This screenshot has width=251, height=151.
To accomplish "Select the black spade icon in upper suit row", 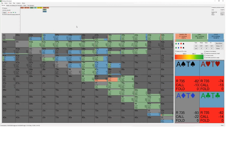I will coord(183,44).
